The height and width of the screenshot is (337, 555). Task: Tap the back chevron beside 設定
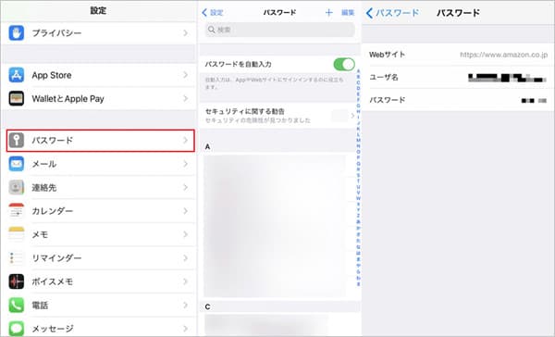[x=204, y=13]
